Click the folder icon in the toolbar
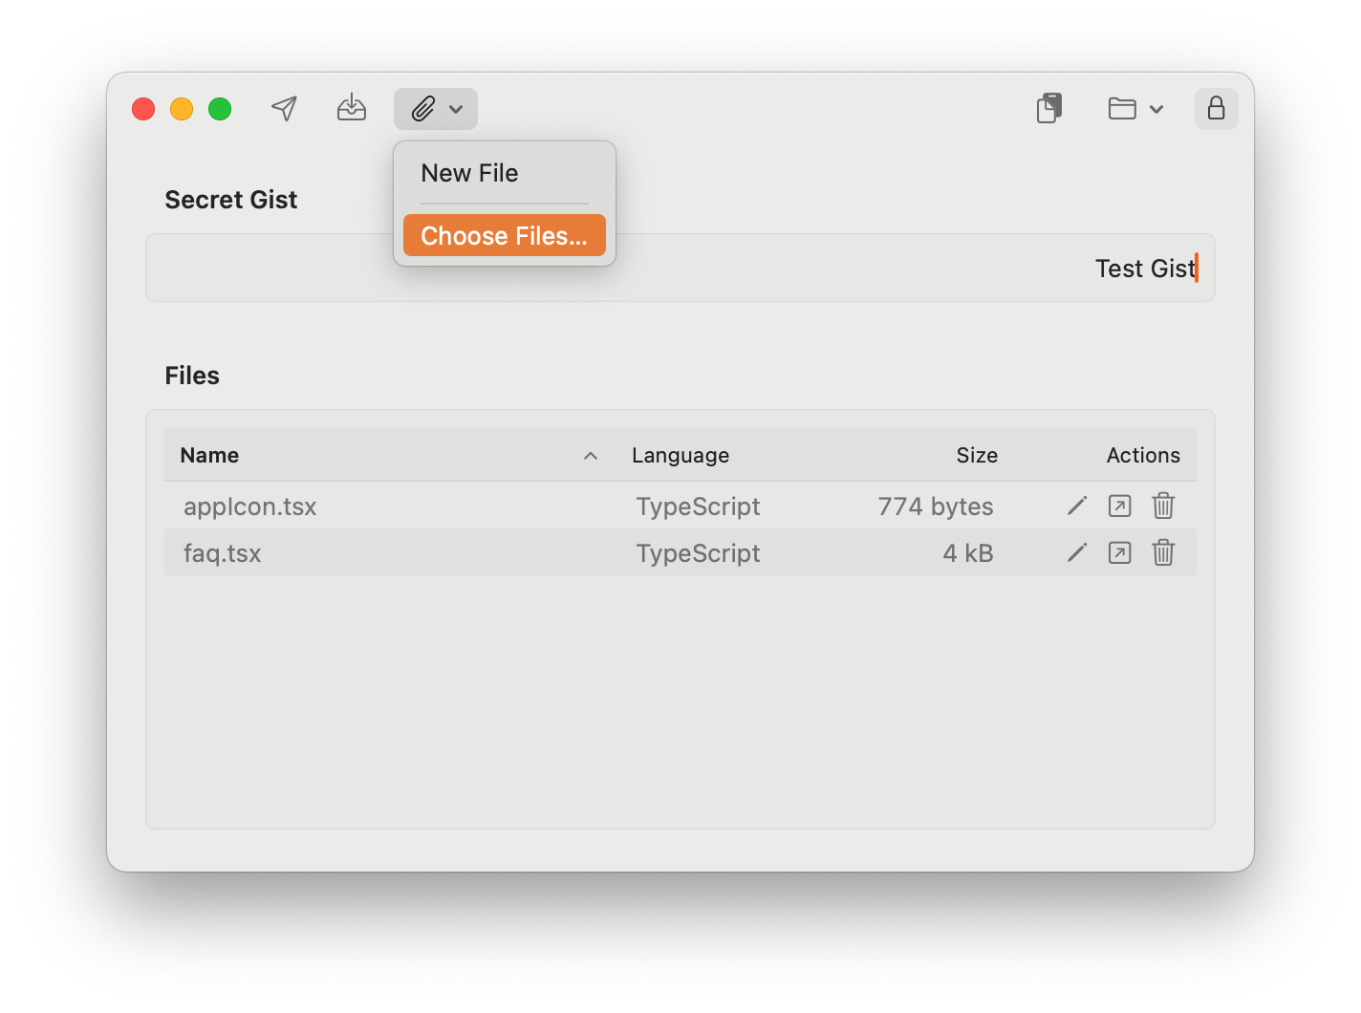This screenshot has height=1013, width=1361. (1124, 108)
